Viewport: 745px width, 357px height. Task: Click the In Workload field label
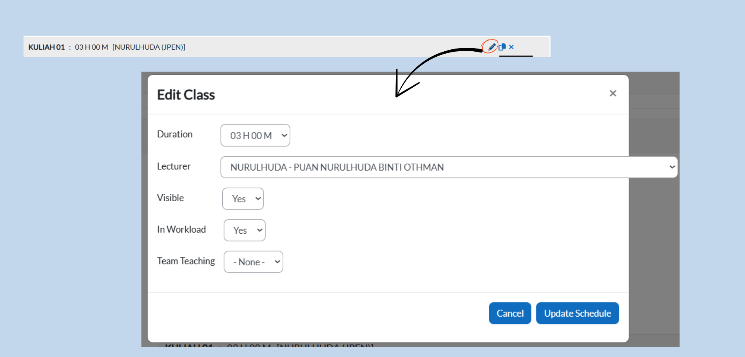(x=181, y=229)
